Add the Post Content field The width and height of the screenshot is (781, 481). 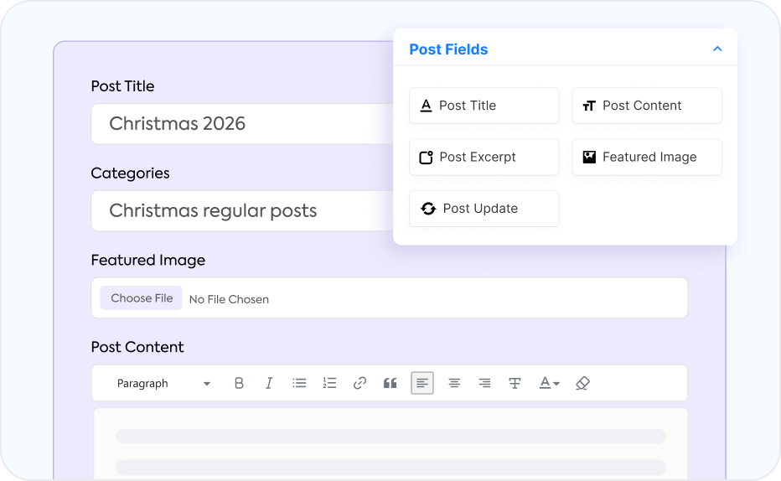pyautogui.click(x=646, y=106)
